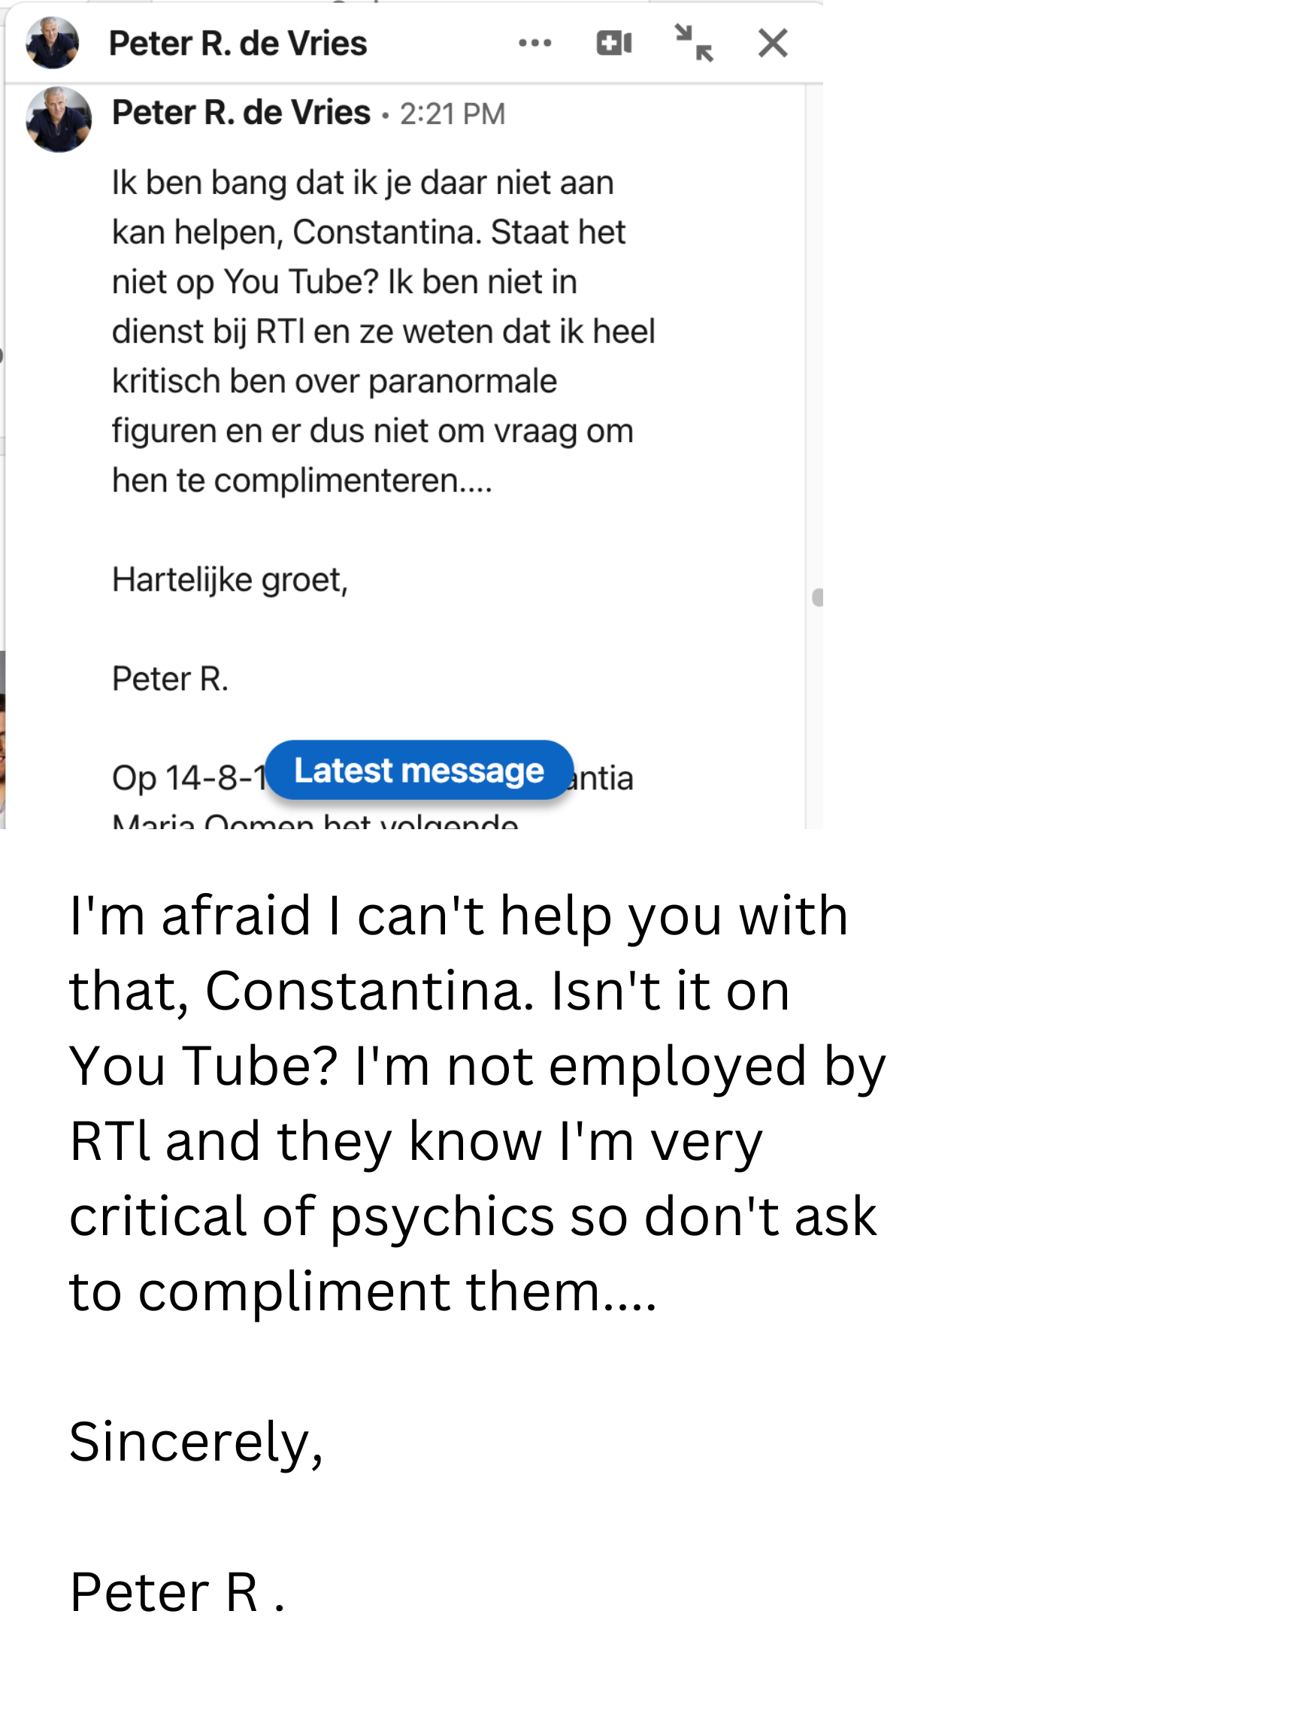Click the 2:21 PM message timestamp
1299x1732 pixels.
(453, 114)
